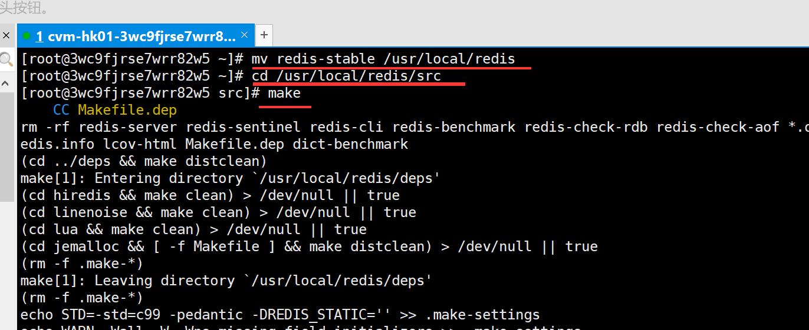Collapse the side panel up arrow
The height and width of the screenshot is (330, 809).
point(6,84)
